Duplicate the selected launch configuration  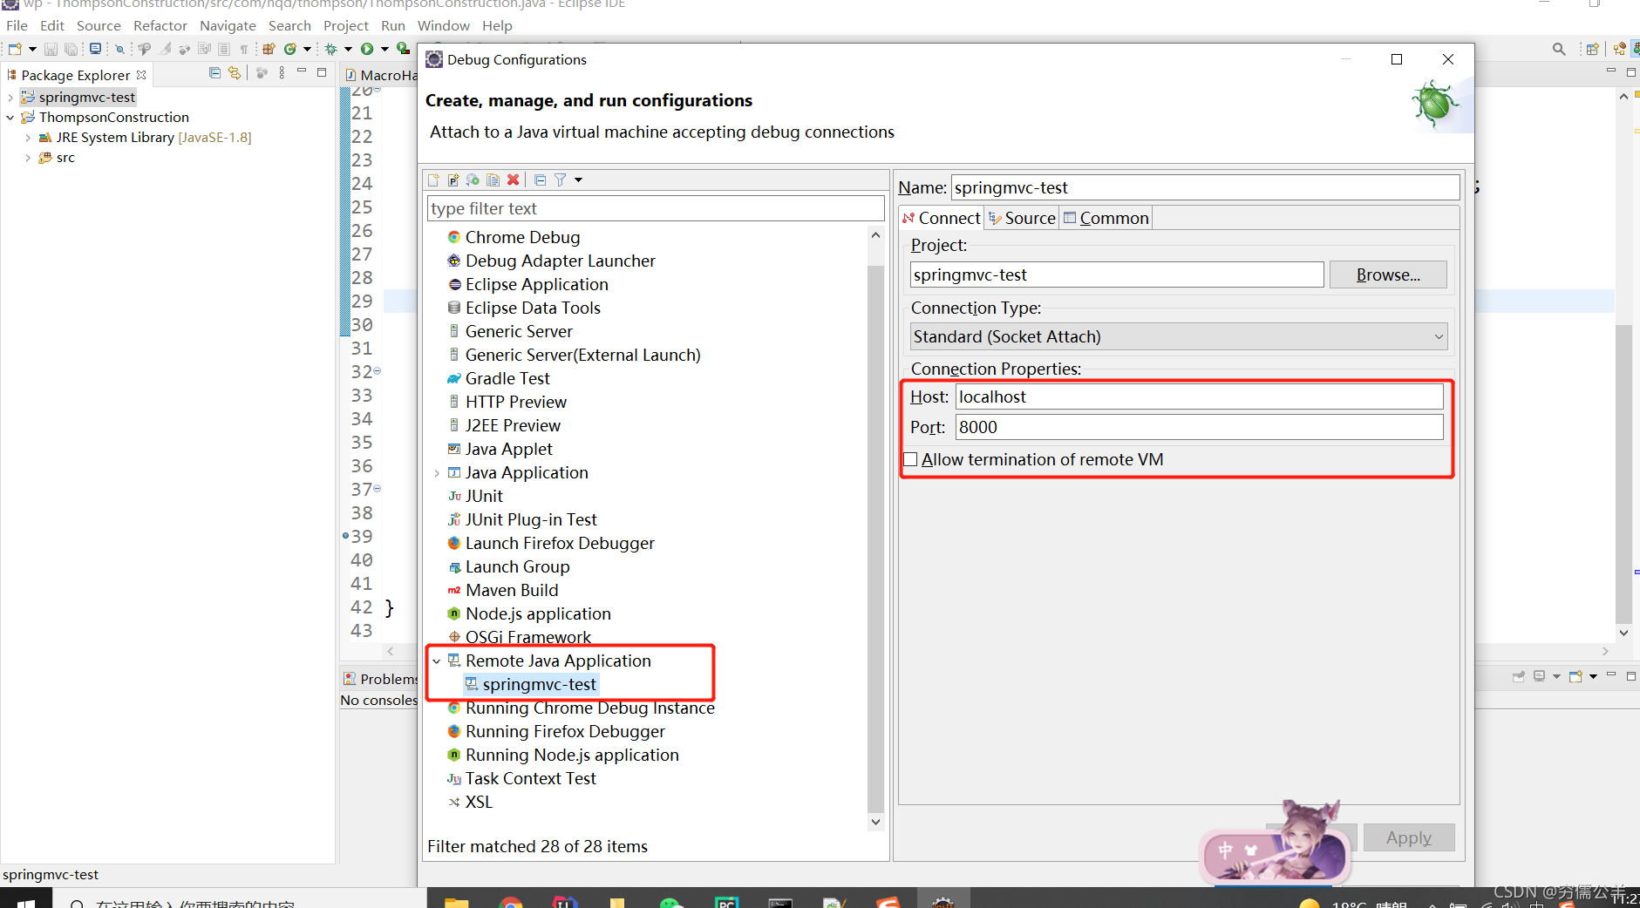pyautogui.click(x=493, y=180)
